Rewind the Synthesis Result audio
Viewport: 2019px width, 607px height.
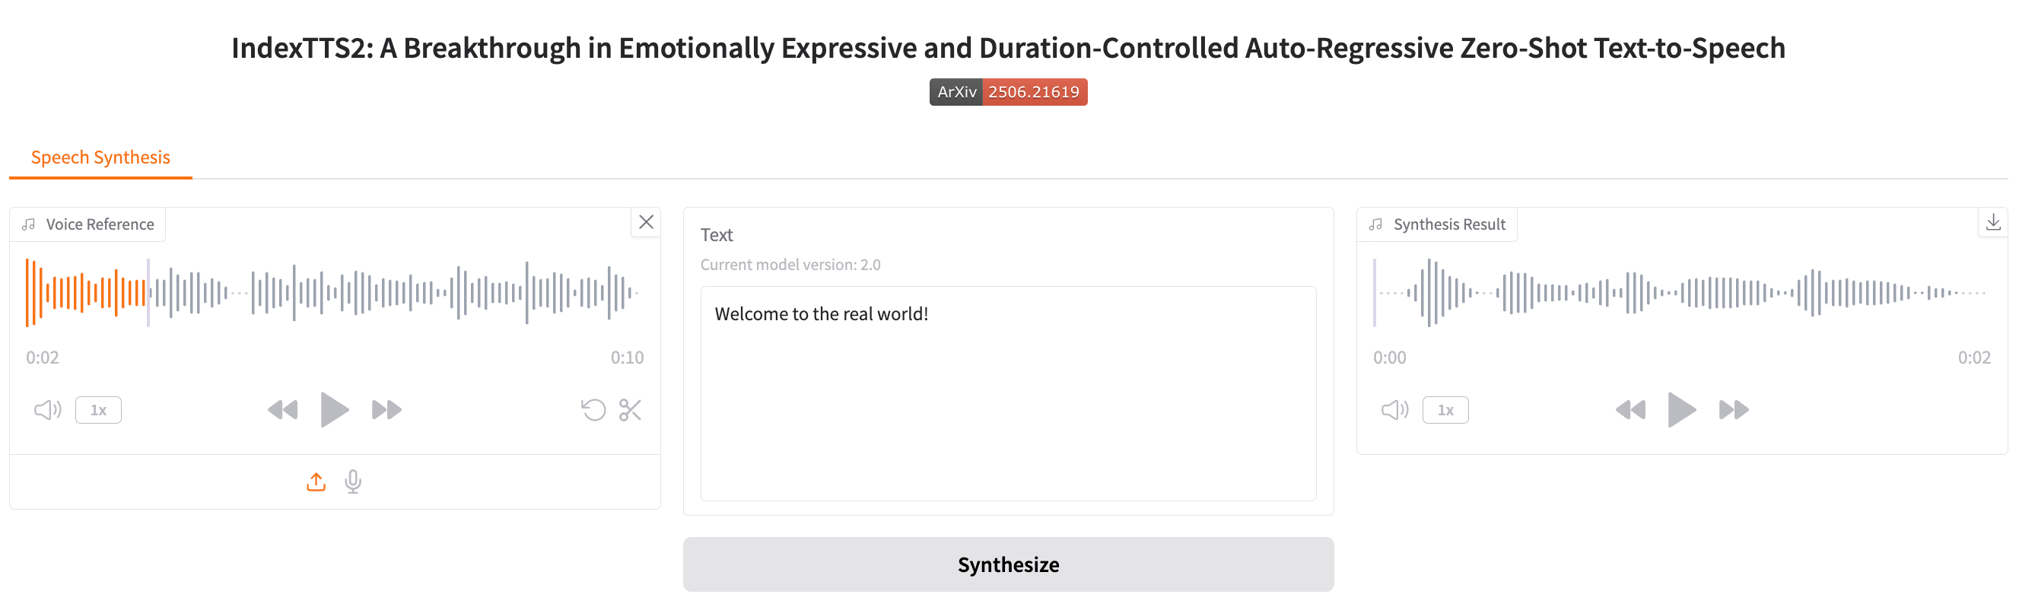1630,410
